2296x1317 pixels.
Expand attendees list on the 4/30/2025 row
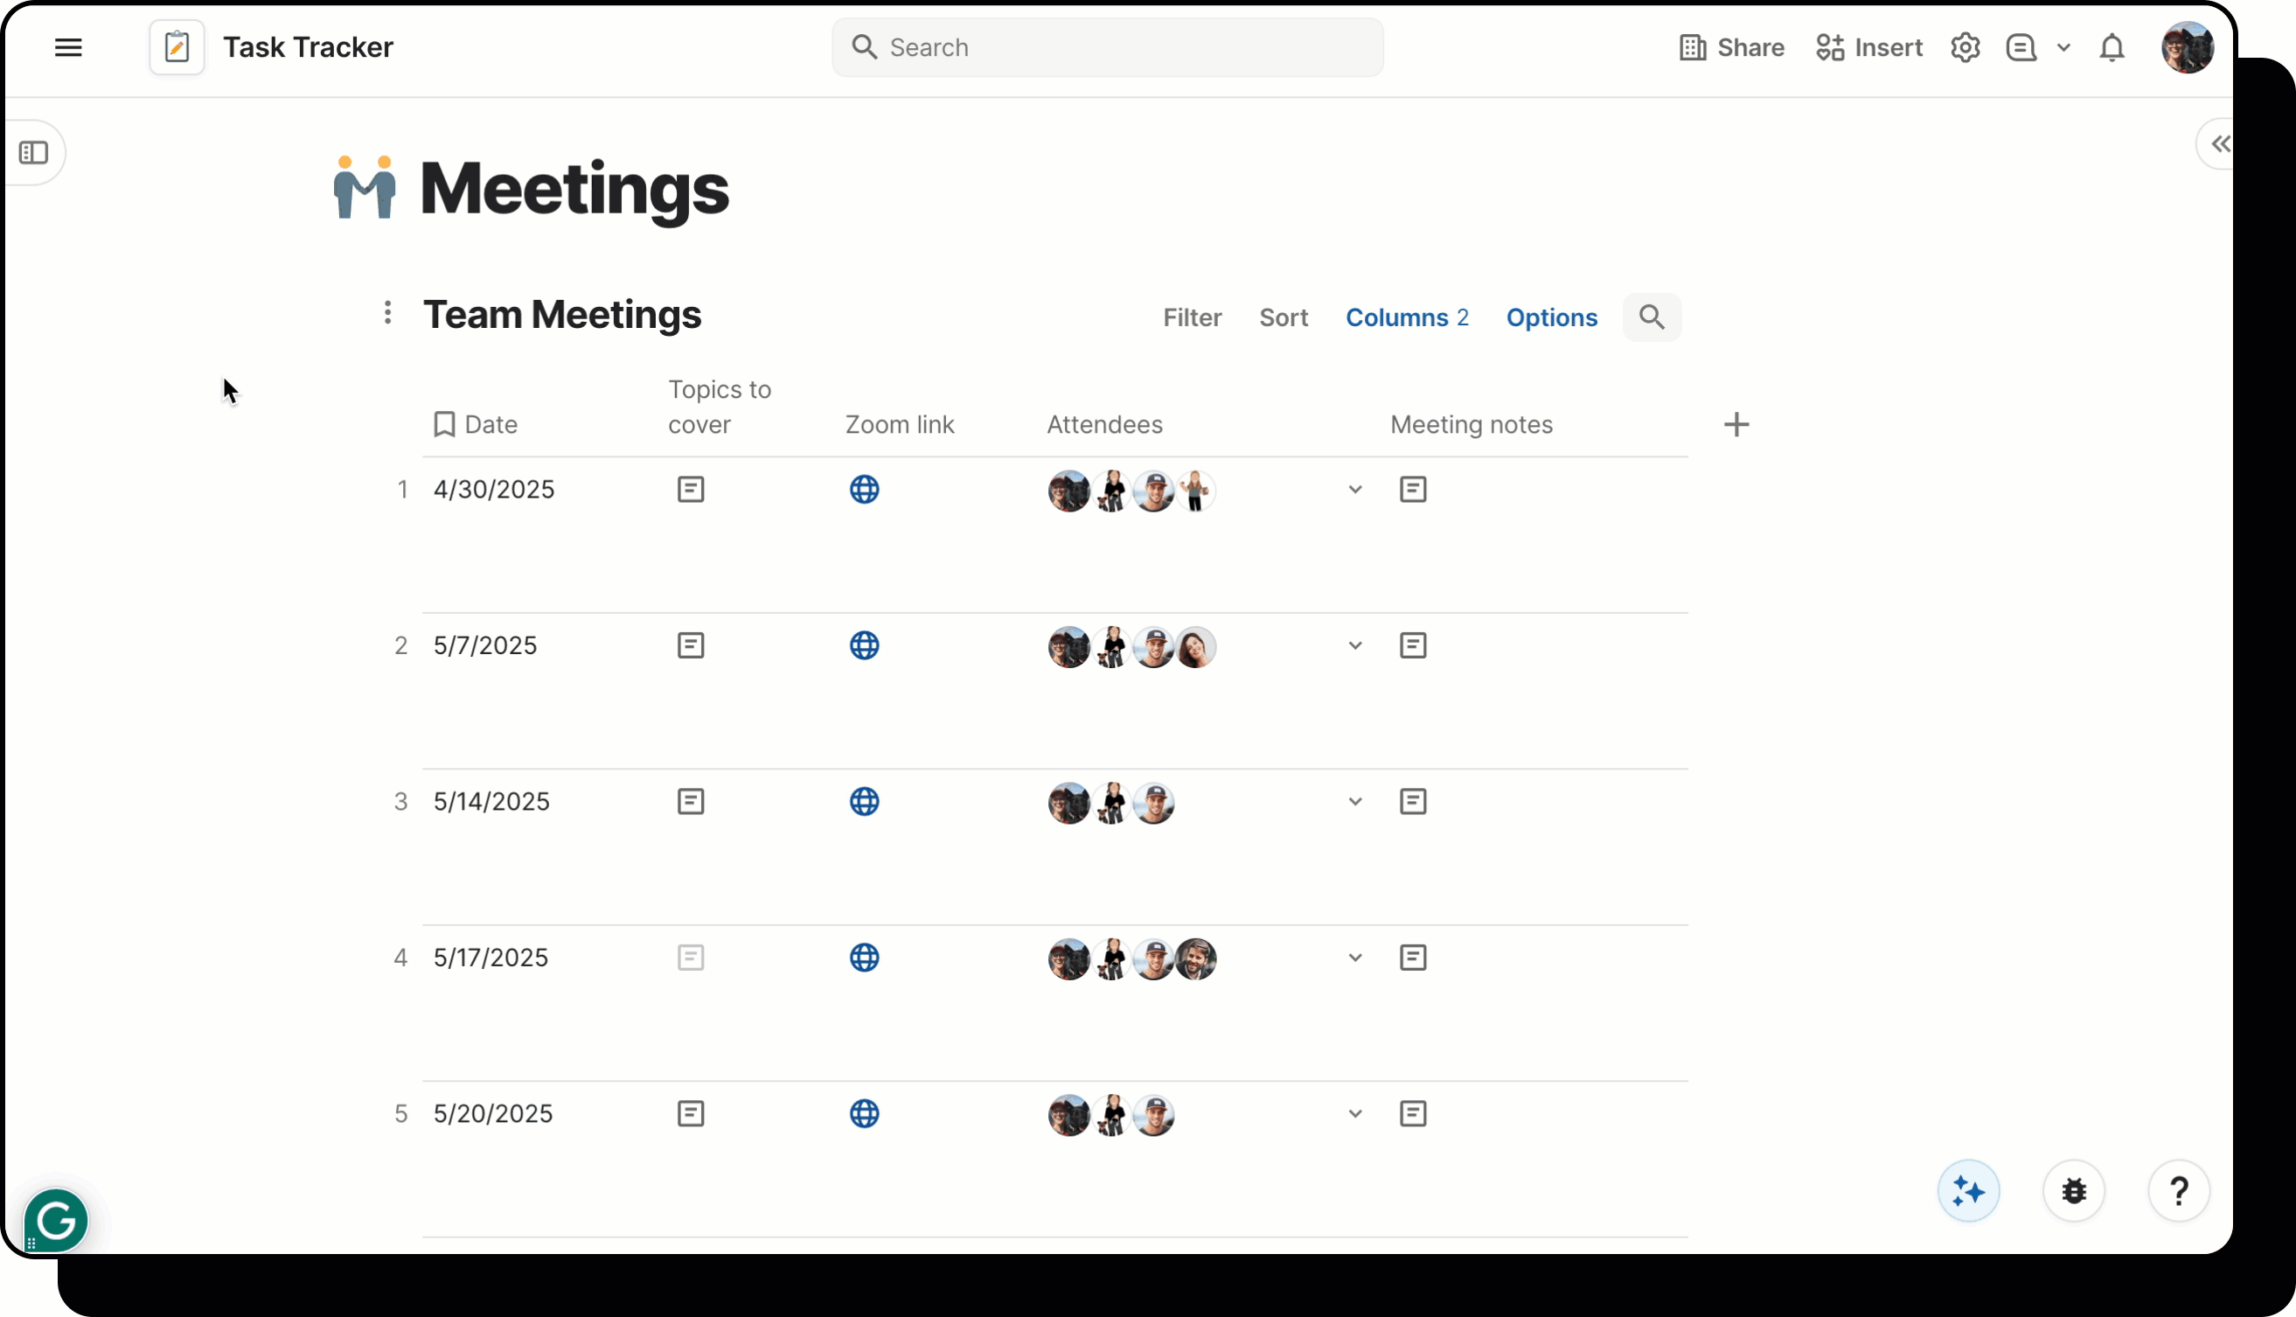[x=1353, y=490]
